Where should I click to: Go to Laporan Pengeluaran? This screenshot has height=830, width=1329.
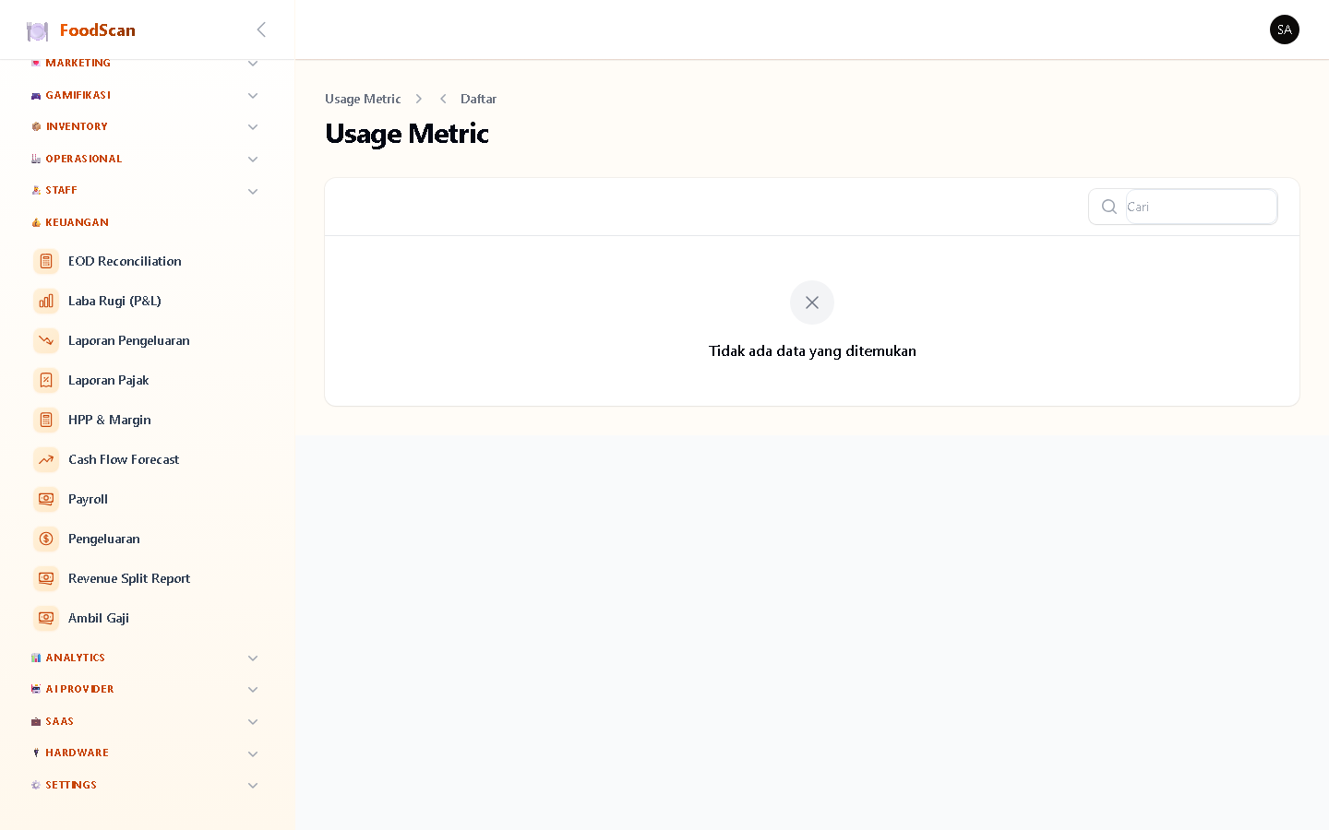click(x=148, y=340)
